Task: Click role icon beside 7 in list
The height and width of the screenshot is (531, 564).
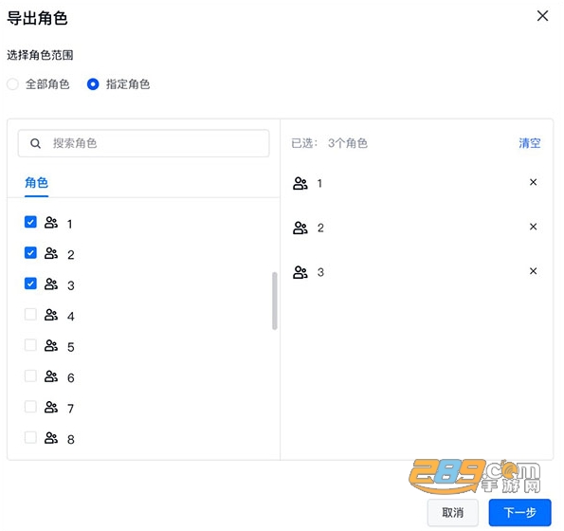Action: [51, 407]
